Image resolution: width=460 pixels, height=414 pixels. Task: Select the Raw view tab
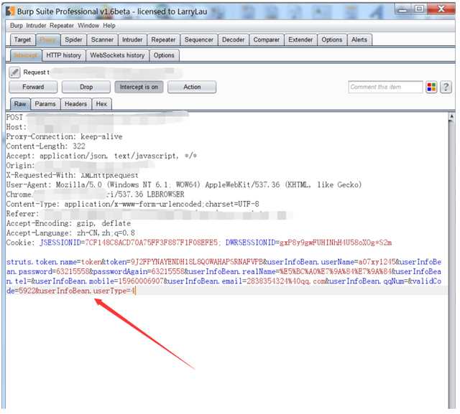[20, 104]
